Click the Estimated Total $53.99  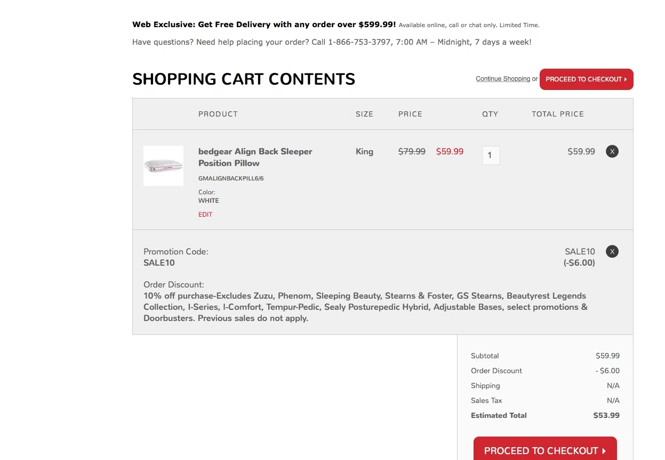(606, 415)
